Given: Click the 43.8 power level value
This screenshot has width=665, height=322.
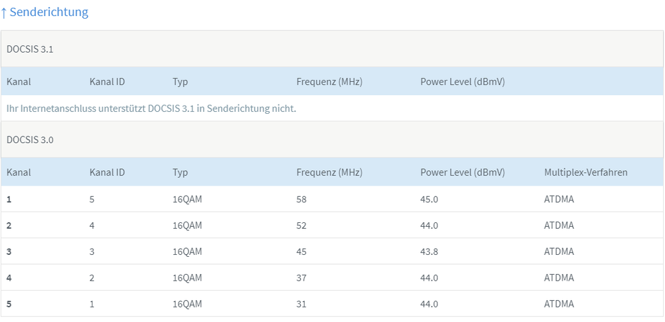Looking at the screenshot, I should point(429,251).
